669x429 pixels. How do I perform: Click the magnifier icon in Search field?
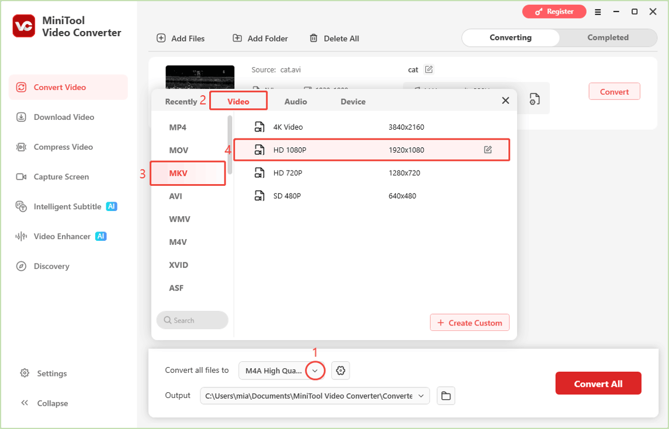[x=168, y=320]
